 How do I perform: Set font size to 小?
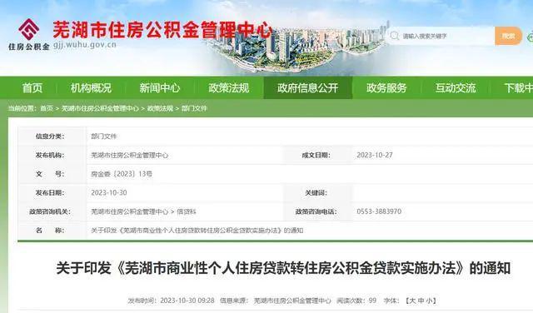click(x=430, y=301)
